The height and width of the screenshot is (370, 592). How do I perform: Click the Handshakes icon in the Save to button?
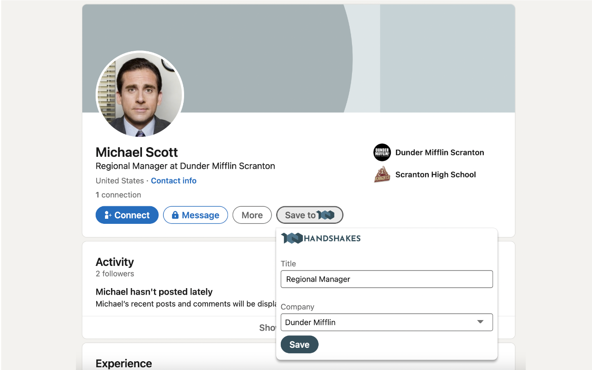coord(326,215)
